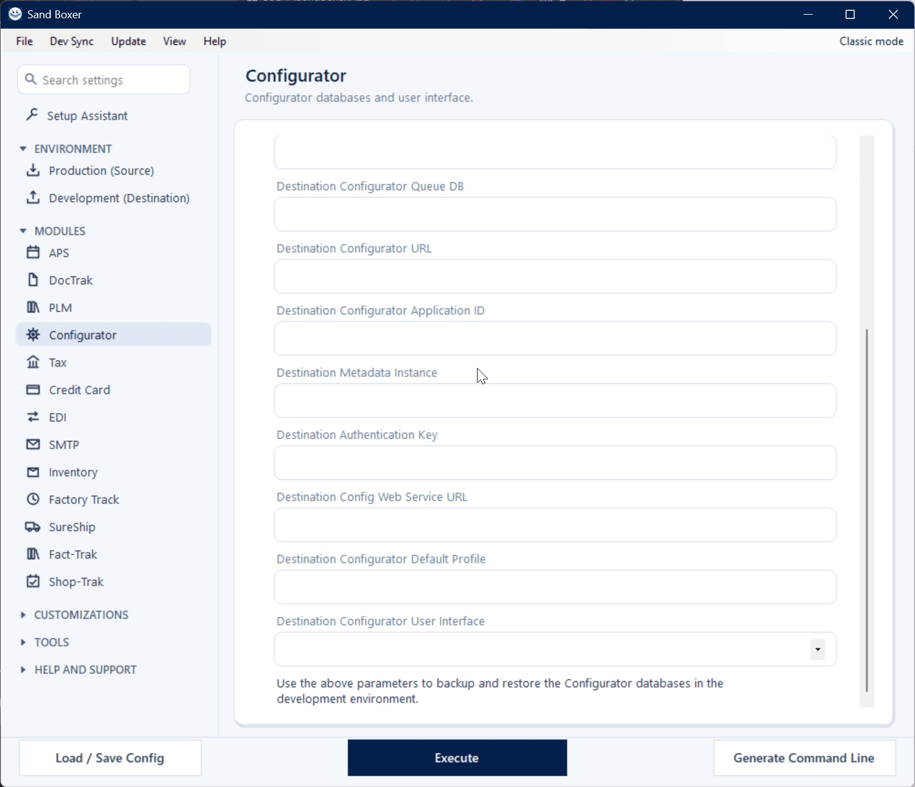Screen dimensions: 915x787
Task: Open Destination Configurator User Interface dropdown
Action: [818, 649]
